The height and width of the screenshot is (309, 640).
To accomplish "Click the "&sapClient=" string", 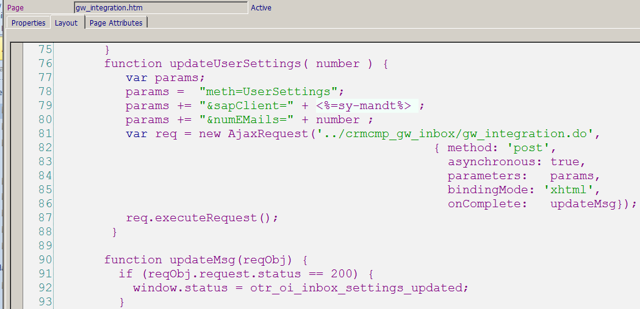I will 247,106.
